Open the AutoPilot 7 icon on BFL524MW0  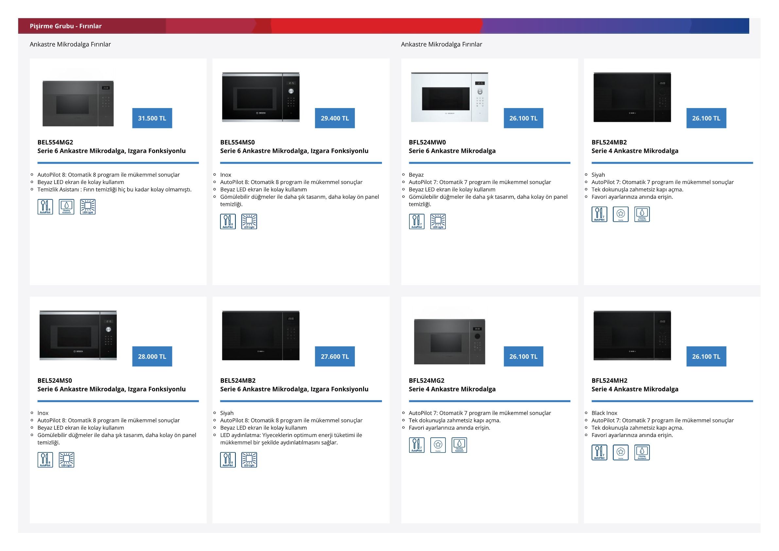coord(417,222)
